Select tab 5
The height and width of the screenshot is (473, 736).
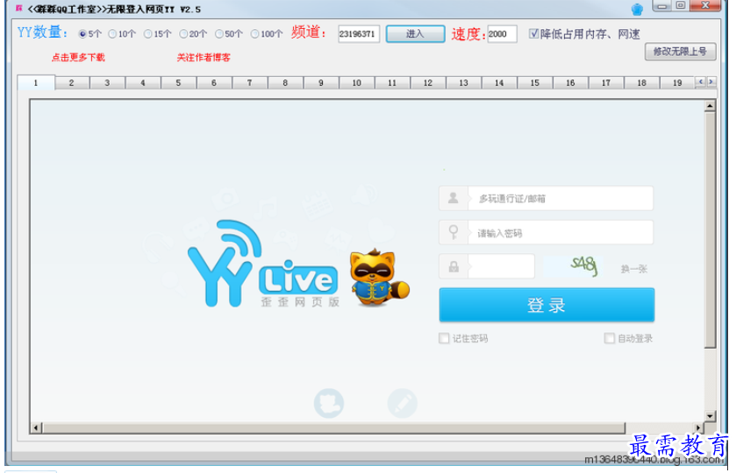[178, 83]
